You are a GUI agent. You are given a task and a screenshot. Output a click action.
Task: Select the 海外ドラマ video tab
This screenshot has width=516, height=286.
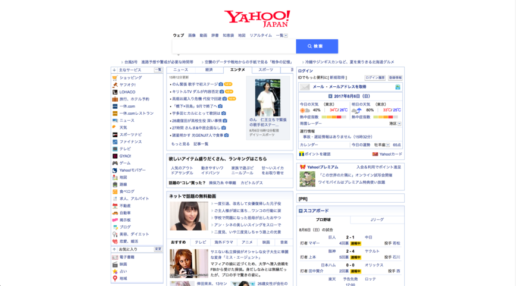click(x=224, y=242)
